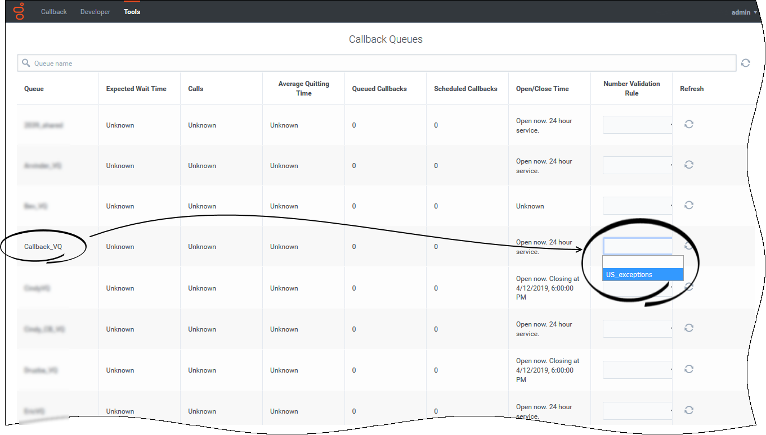766x435 pixels.
Task: Open the Callback menu
Action: click(54, 12)
